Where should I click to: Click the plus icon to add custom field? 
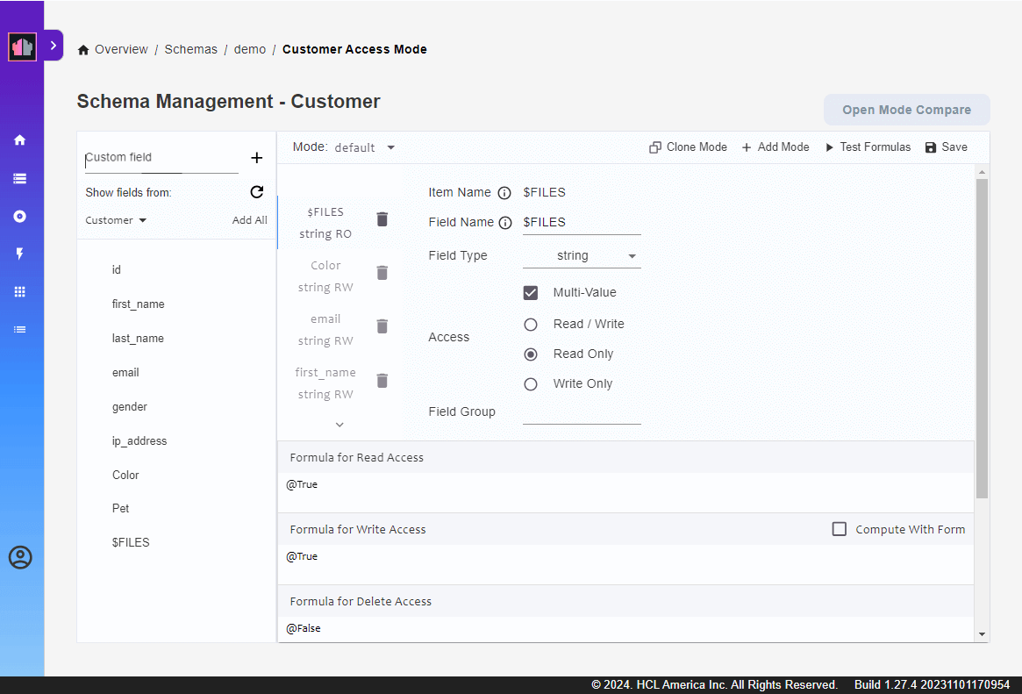tap(257, 158)
